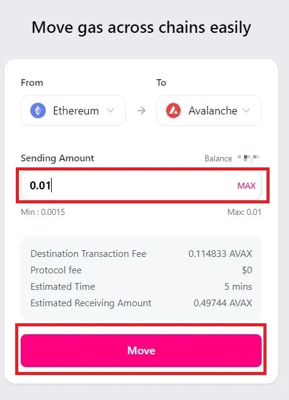Click the Protocol fee $0 value
Viewport: 289px width, 400px height.
point(247,270)
